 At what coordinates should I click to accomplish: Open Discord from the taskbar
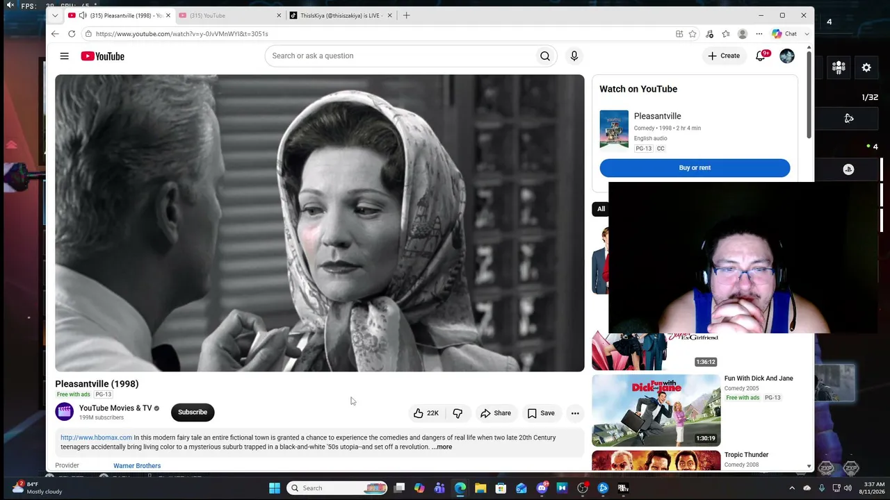pyautogui.click(x=542, y=488)
